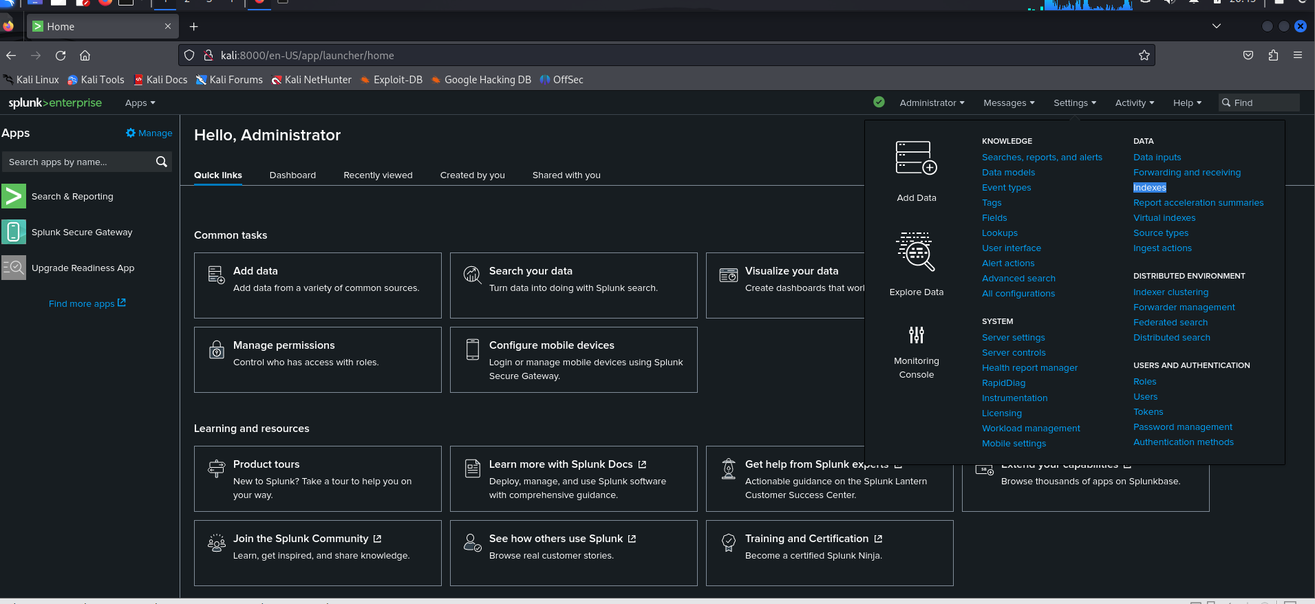Open the browser extensions icon
Screen dimensions: 1315x604
tap(1273, 55)
